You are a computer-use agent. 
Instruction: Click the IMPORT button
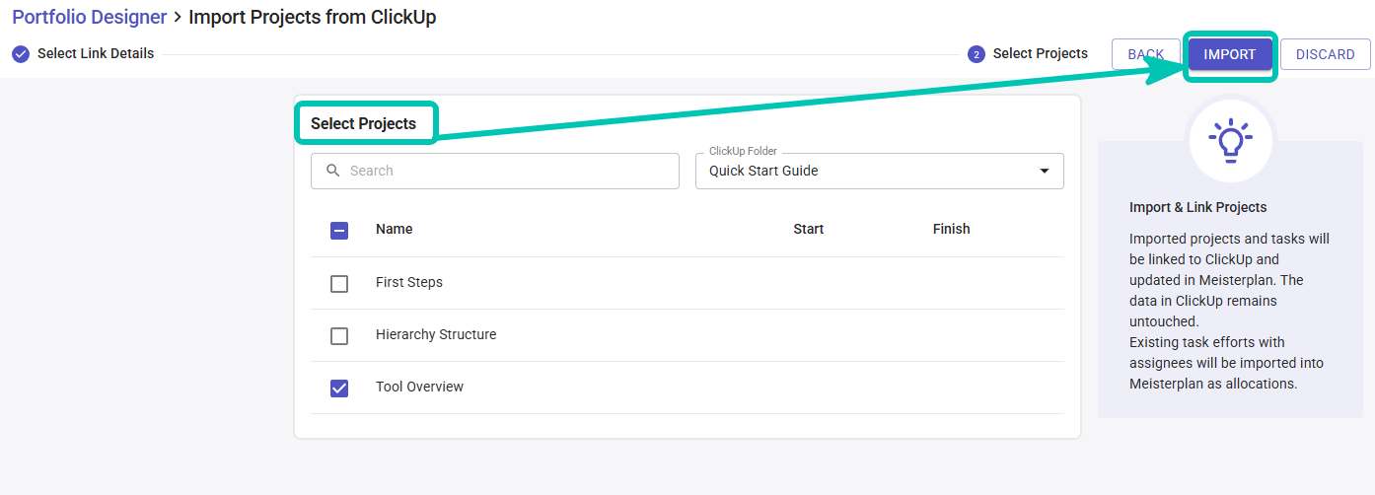pos(1230,54)
